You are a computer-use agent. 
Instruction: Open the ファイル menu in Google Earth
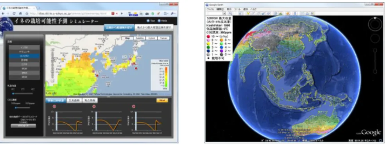coord(210,9)
